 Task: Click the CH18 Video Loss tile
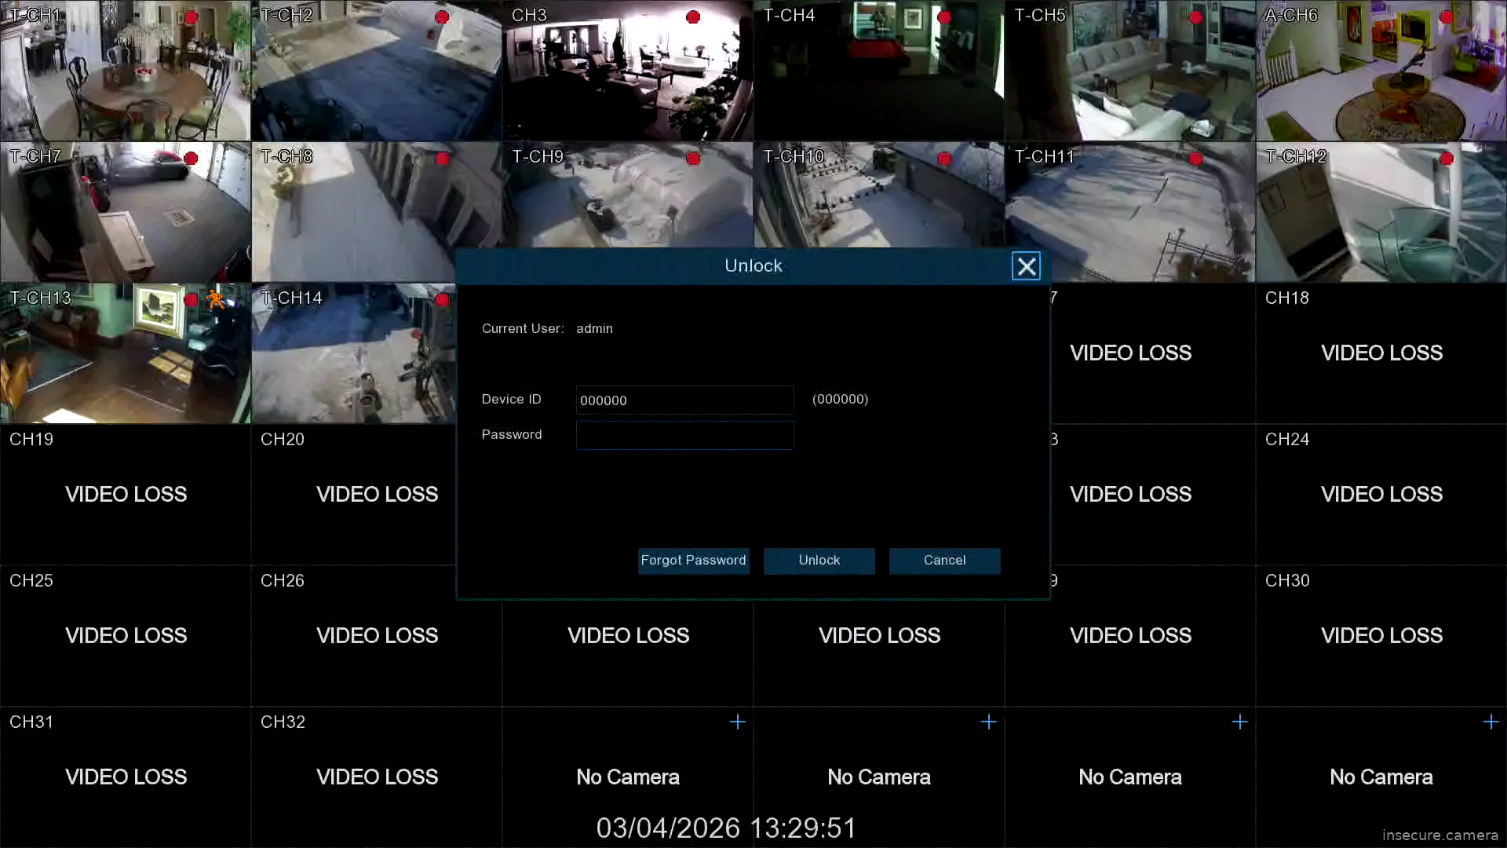(x=1381, y=353)
